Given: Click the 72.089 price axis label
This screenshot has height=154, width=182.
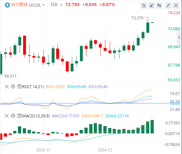Looking at the screenshot, I should [174, 29].
